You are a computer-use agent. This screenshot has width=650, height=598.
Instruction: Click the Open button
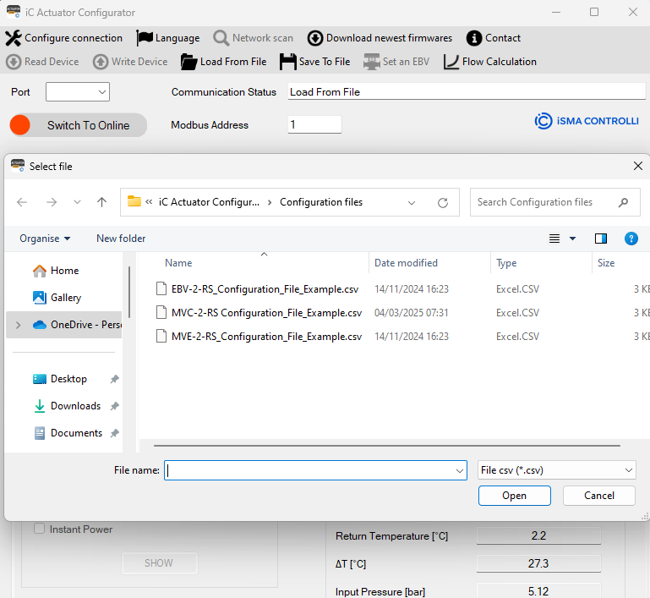pyautogui.click(x=515, y=496)
